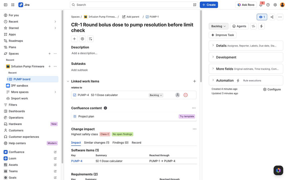Expand More spaces chevron
This screenshot has height=180, width=288.
tap(55, 92)
